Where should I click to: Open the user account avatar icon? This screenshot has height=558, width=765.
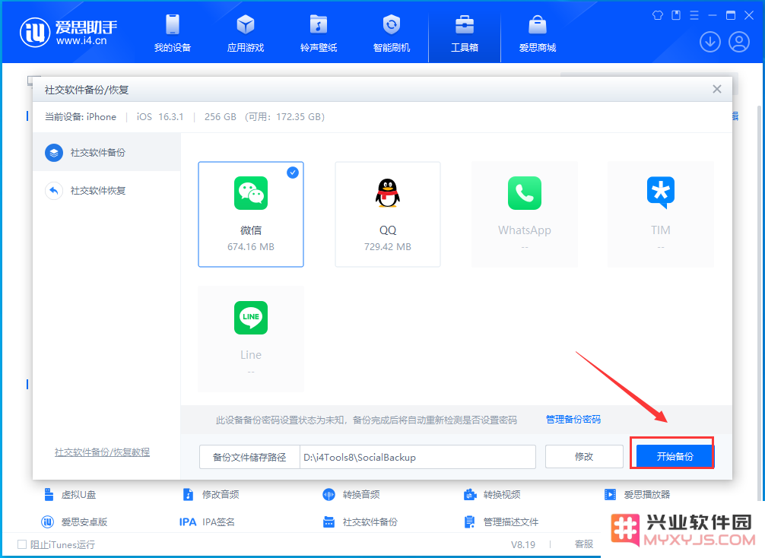click(x=739, y=42)
